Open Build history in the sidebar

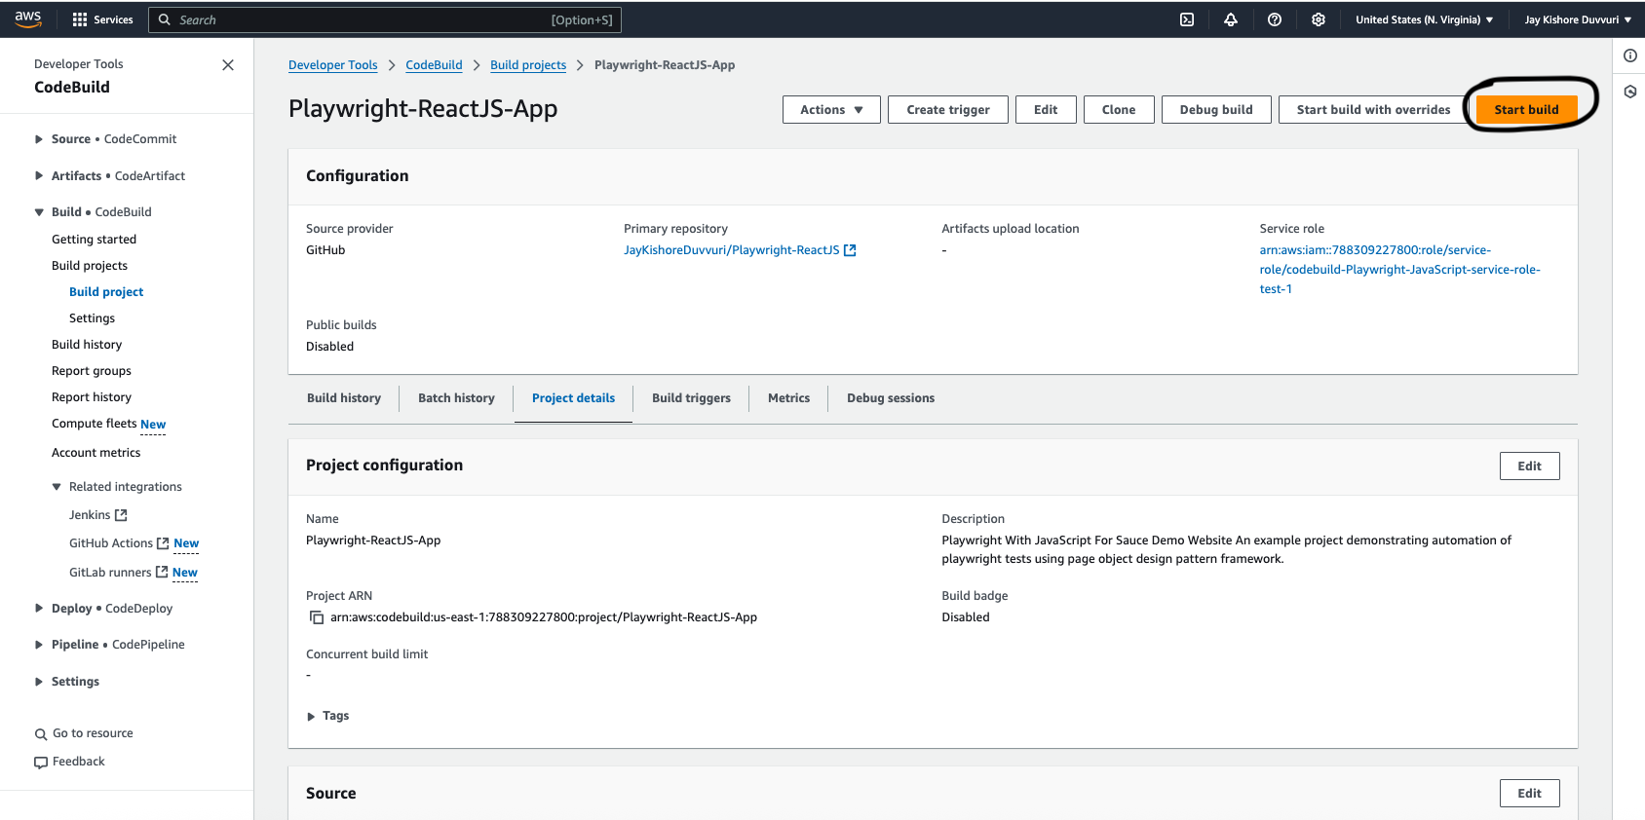[x=87, y=345]
